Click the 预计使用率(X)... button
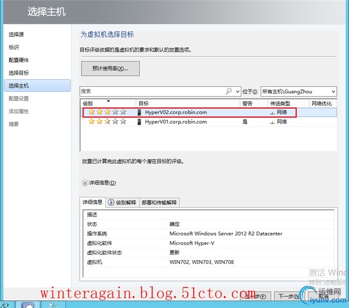 click(x=111, y=68)
